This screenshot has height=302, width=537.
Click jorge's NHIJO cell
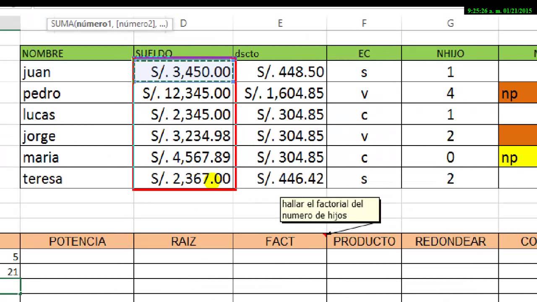point(450,136)
